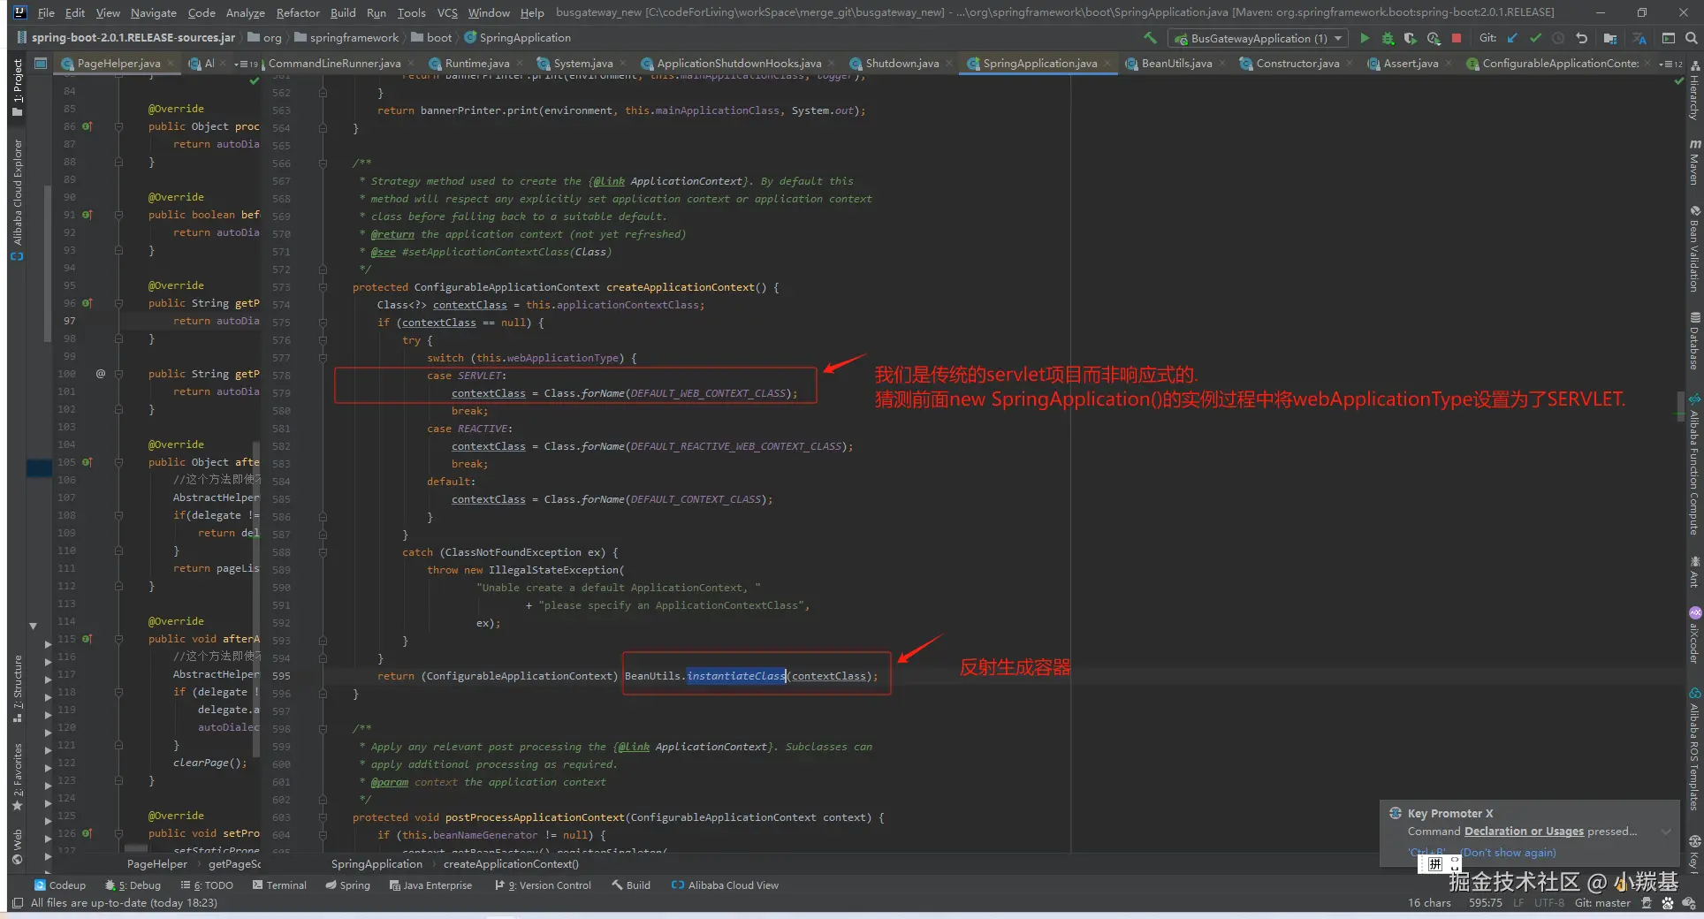The image size is (1704, 919).
Task: Open the Maven side panel
Action: pyautogui.click(x=1694, y=162)
